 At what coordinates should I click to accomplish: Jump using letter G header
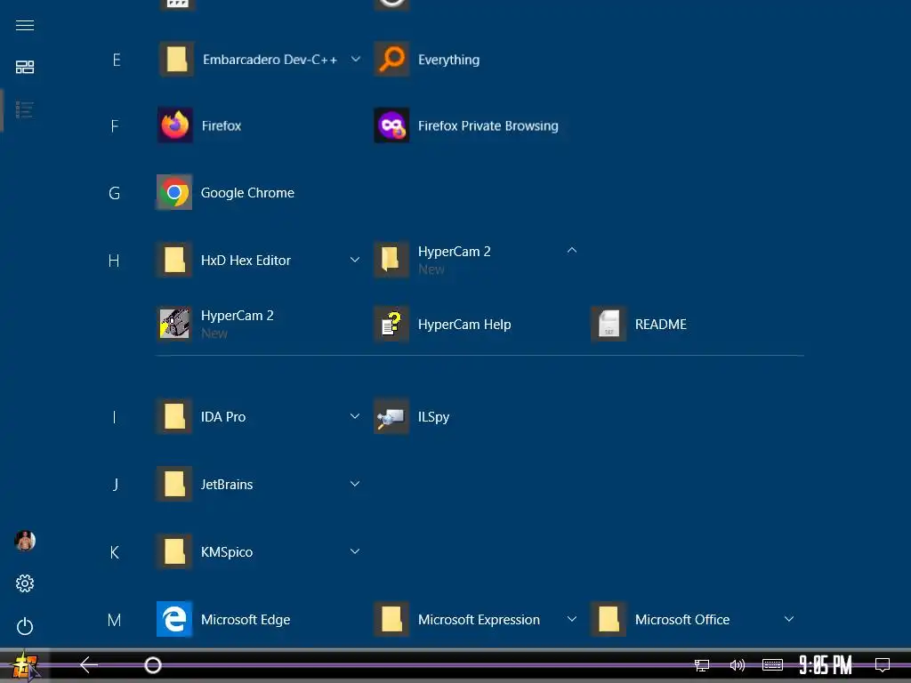tap(115, 193)
